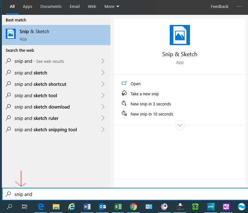Launch Excel from the taskbar
This screenshot has height=213, width=248.
tap(118, 207)
